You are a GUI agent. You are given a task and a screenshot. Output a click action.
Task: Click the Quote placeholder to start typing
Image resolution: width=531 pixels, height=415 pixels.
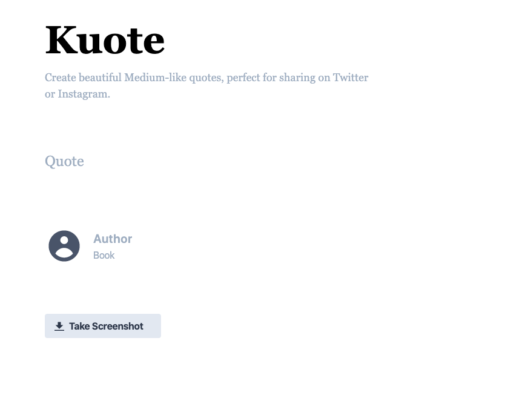(64, 161)
